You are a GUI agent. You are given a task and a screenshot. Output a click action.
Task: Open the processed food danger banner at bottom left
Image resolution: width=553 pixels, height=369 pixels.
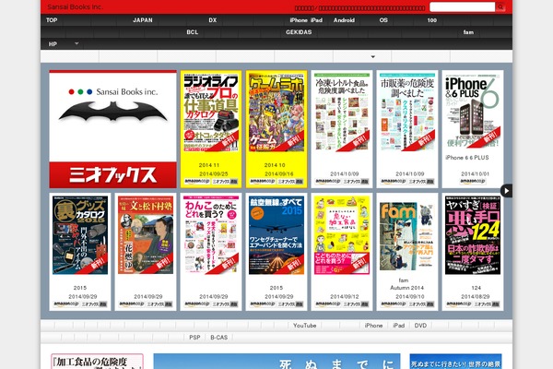pyautogui.click(x=97, y=362)
